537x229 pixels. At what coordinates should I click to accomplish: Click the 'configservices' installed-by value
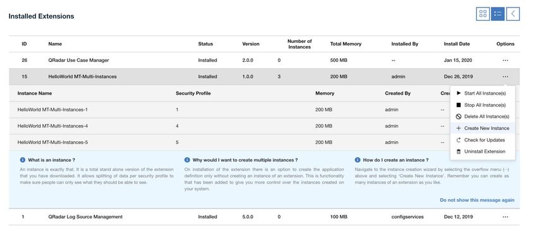407,216
